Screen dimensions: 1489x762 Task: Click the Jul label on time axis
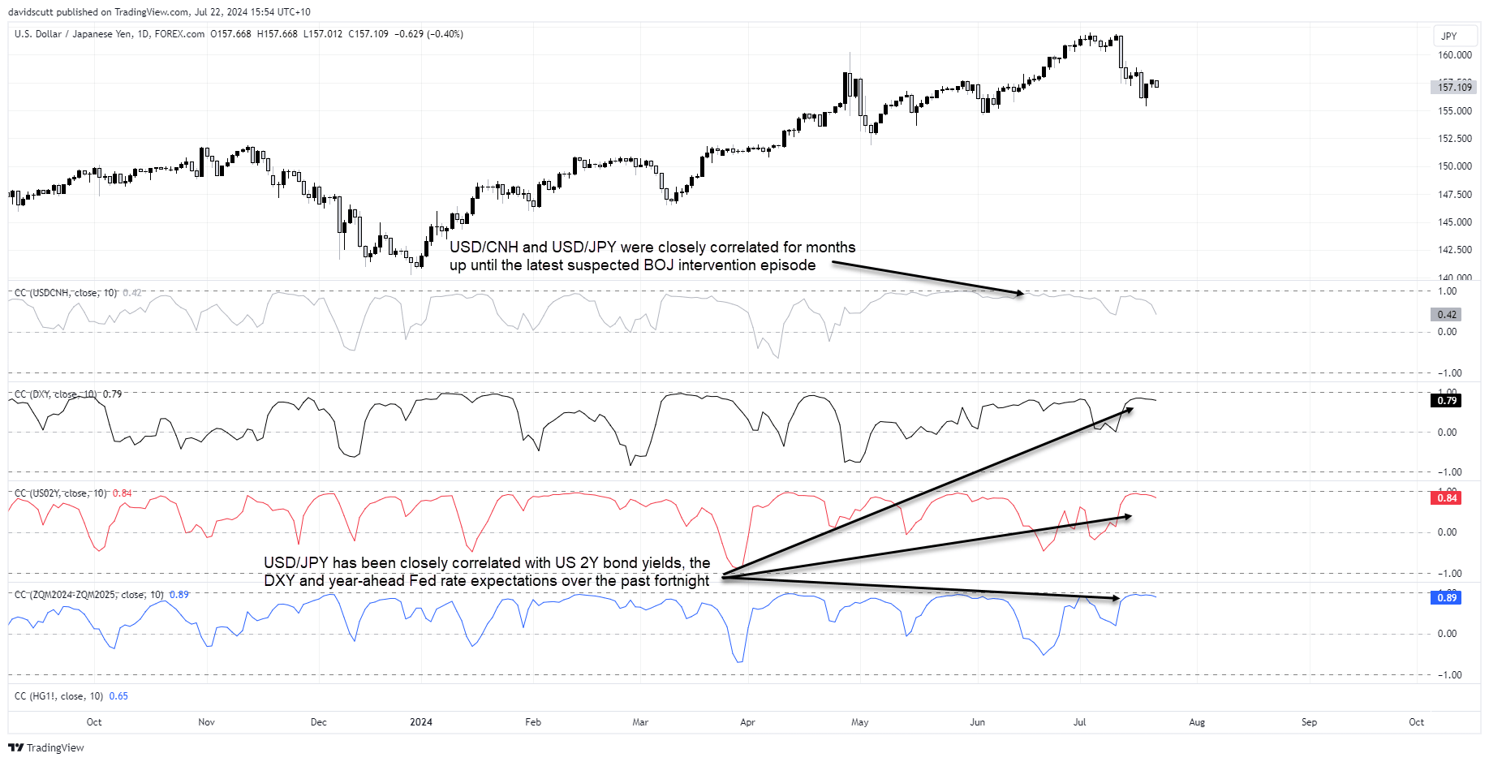coord(1079,722)
